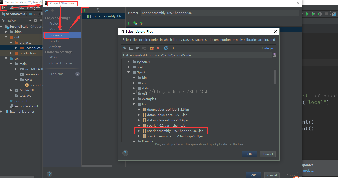Viewport: 338px width, 178px height.
Task: Open the View menu
Action: tap(21, 8)
